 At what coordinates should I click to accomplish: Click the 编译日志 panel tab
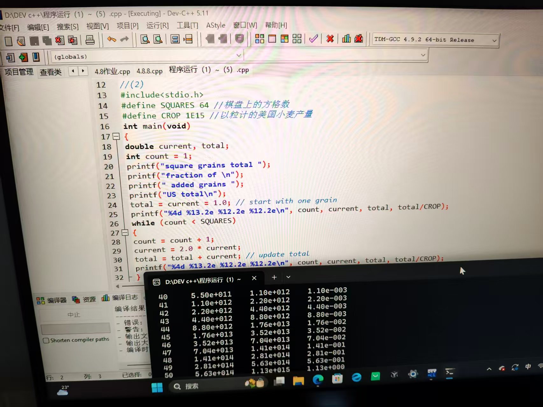[x=124, y=298]
